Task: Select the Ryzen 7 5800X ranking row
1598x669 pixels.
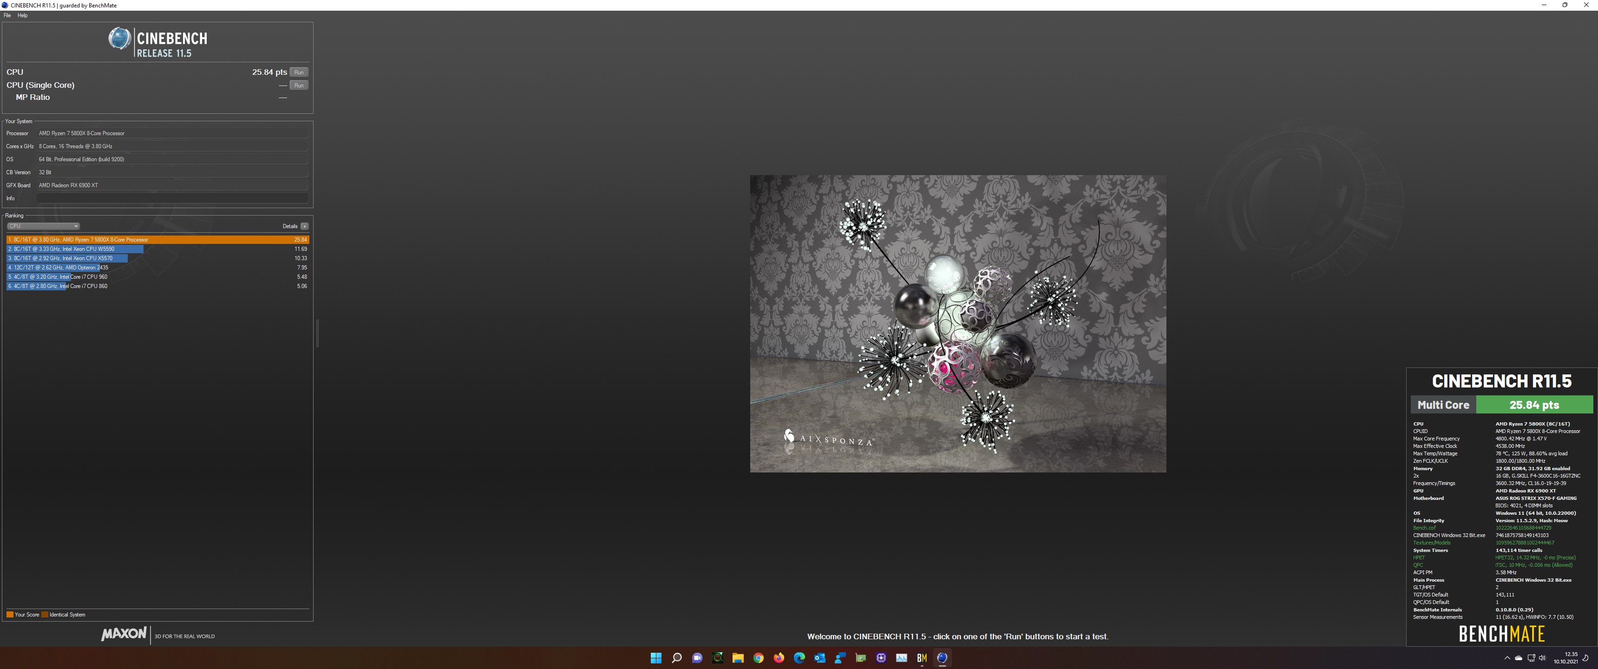Action: (157, 240)
